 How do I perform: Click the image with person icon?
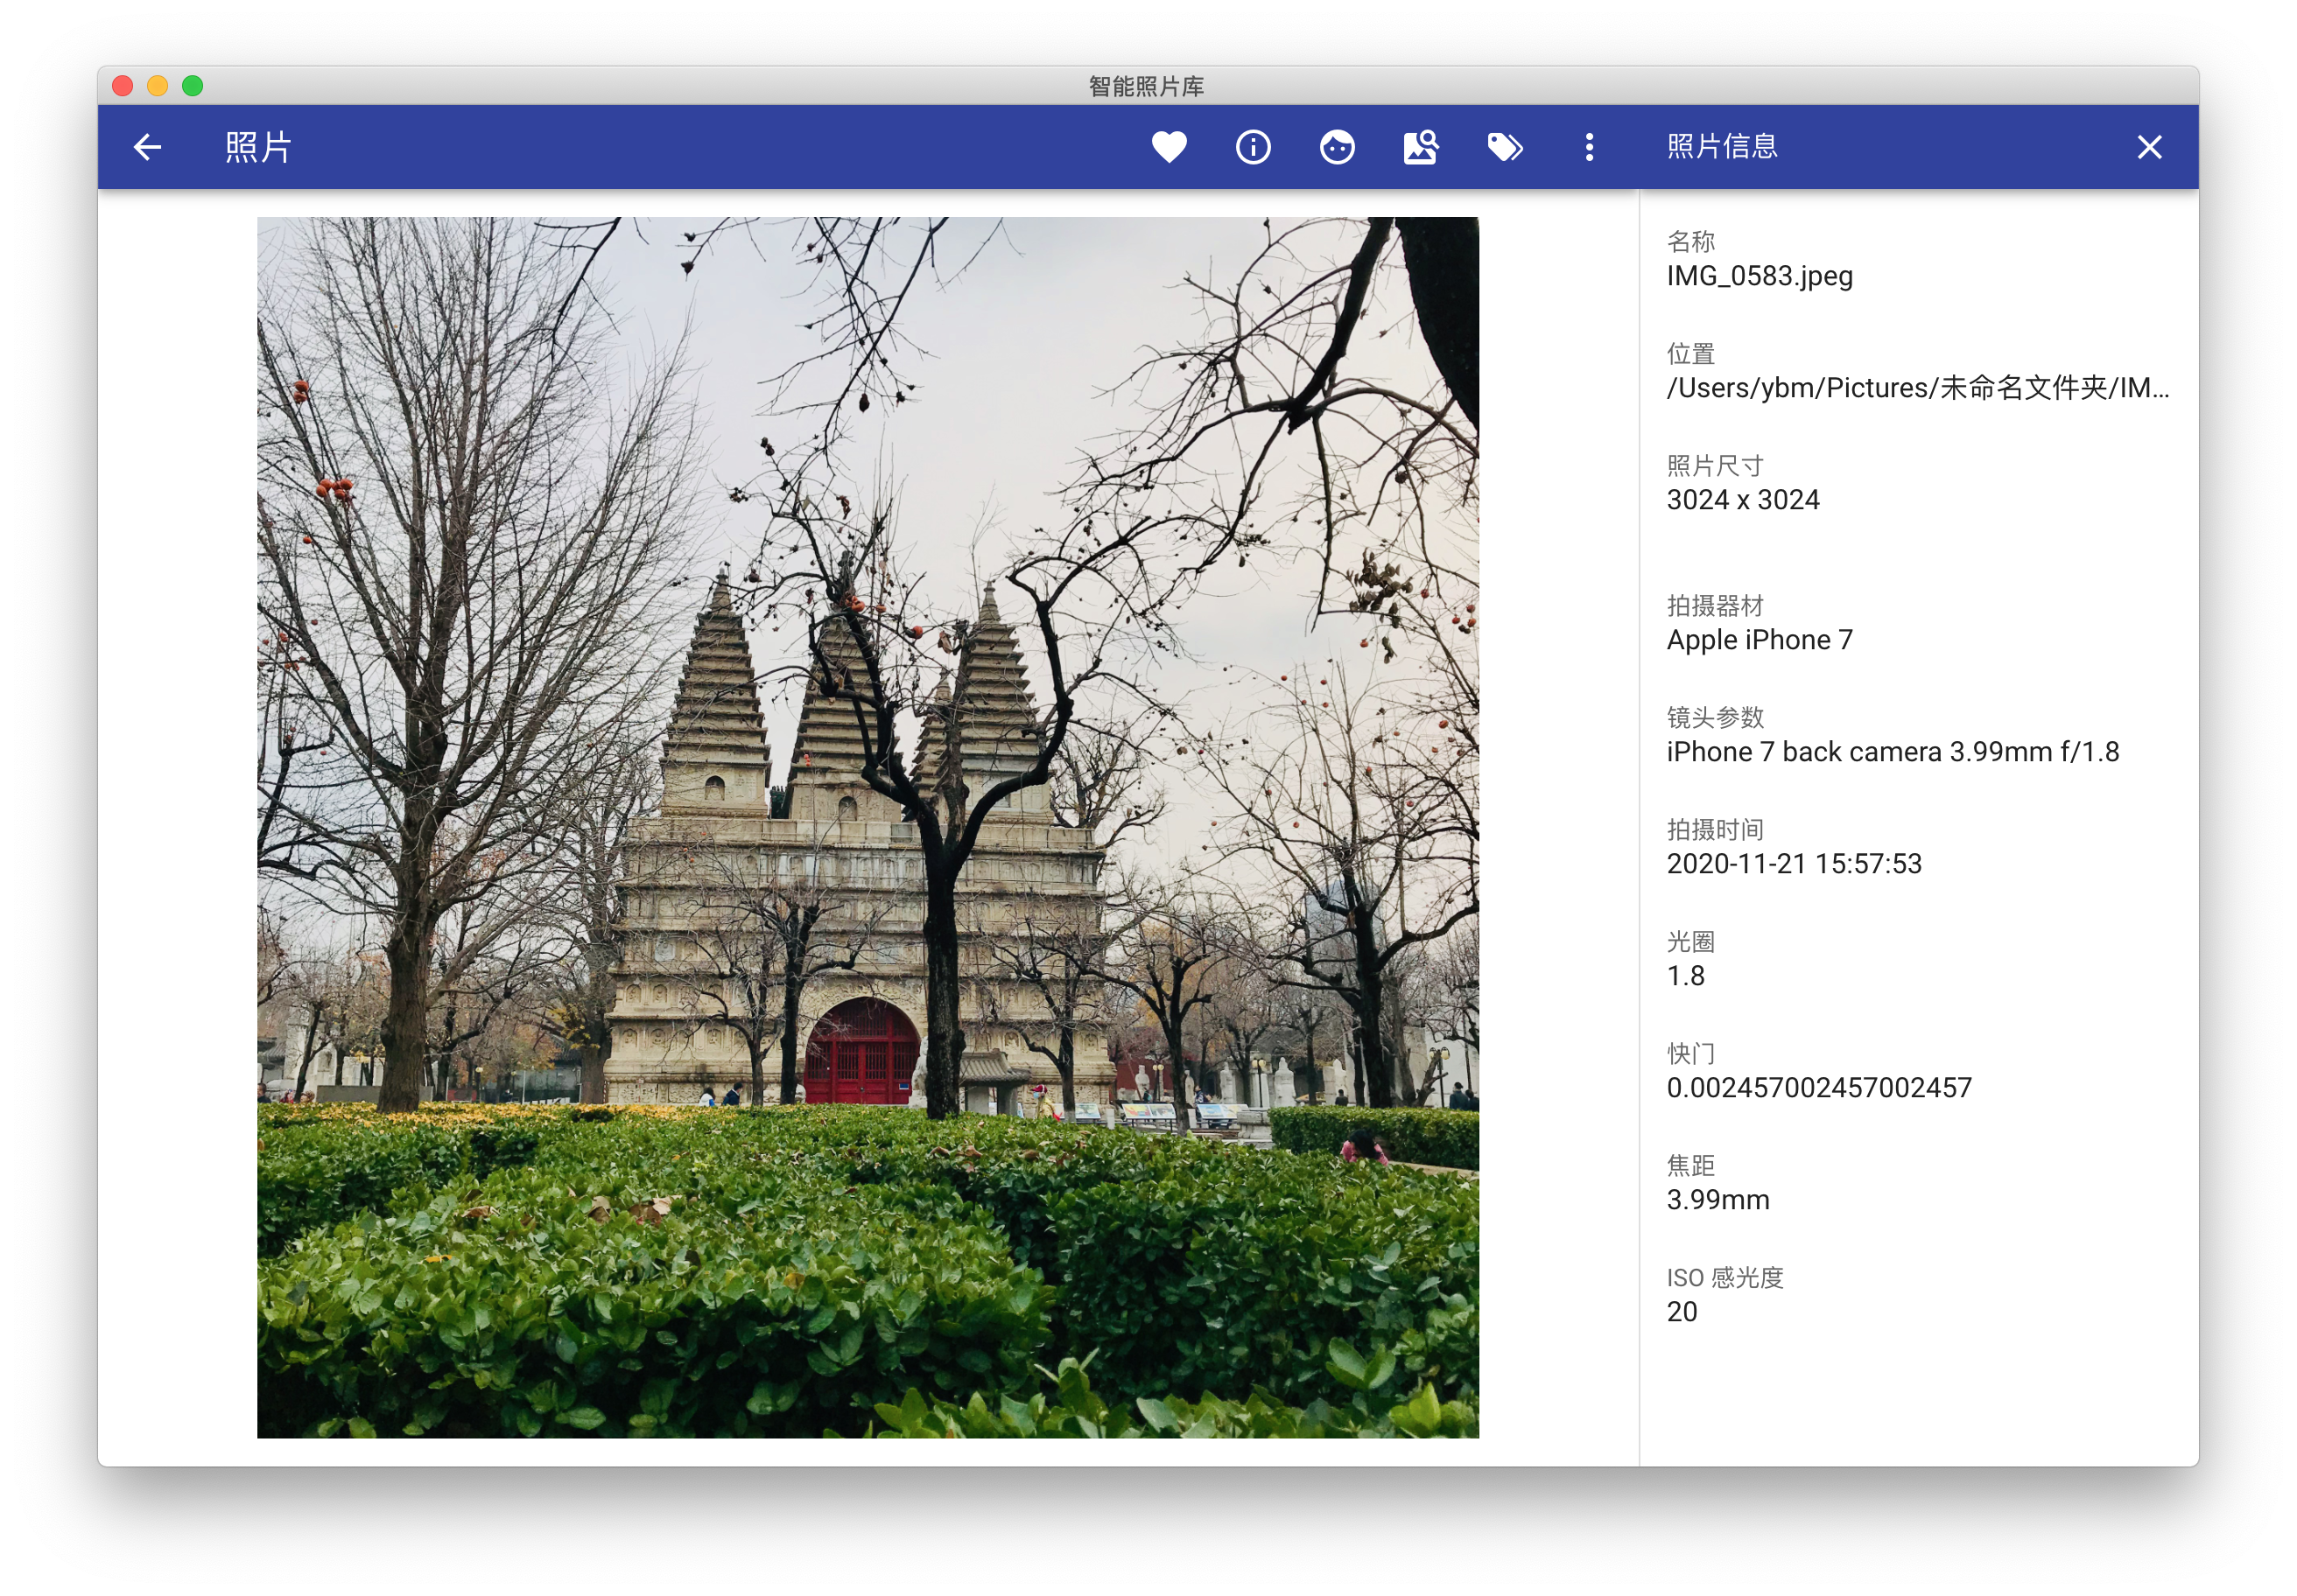tap(1421, 147)
